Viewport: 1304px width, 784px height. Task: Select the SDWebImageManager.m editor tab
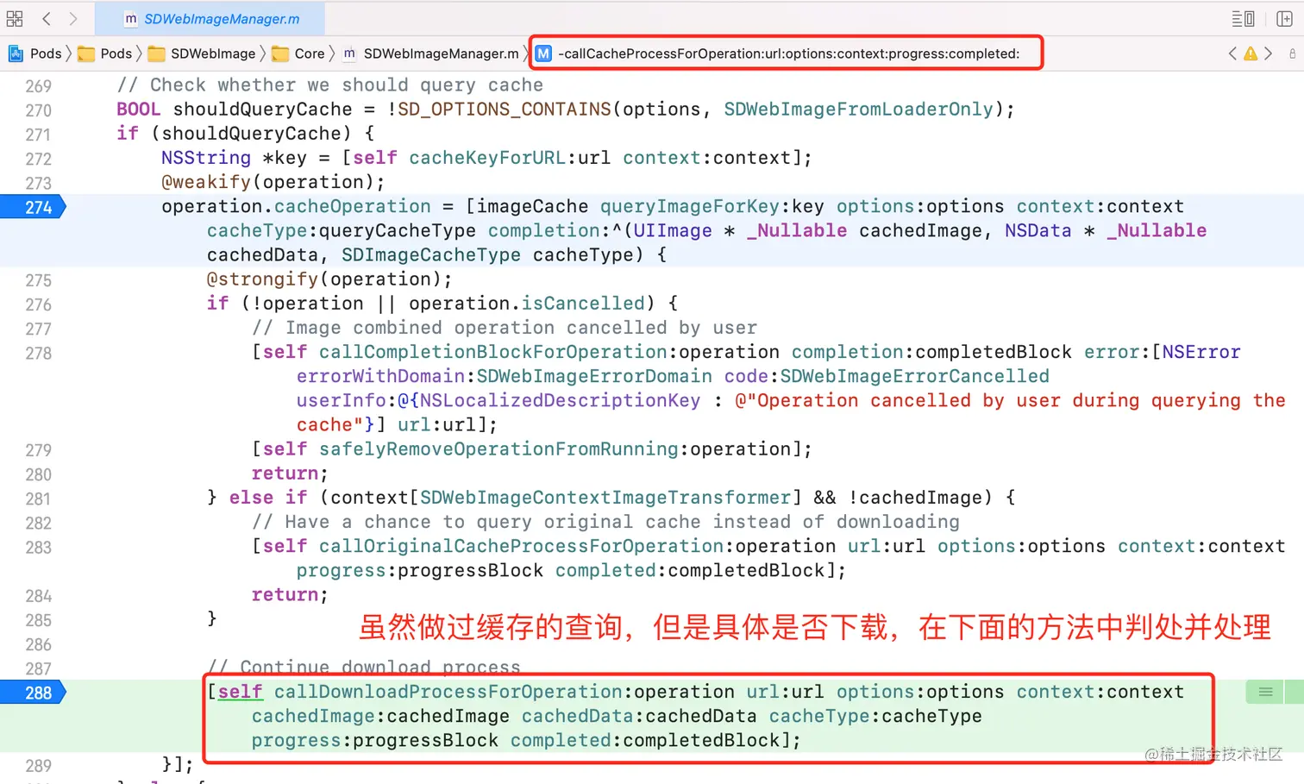(210, 18)
